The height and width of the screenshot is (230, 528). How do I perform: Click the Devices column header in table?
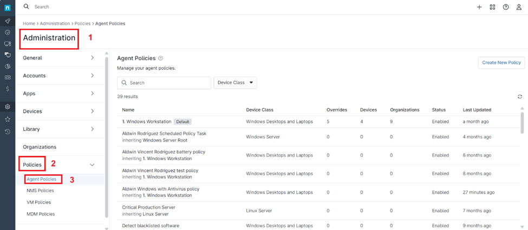368,110
